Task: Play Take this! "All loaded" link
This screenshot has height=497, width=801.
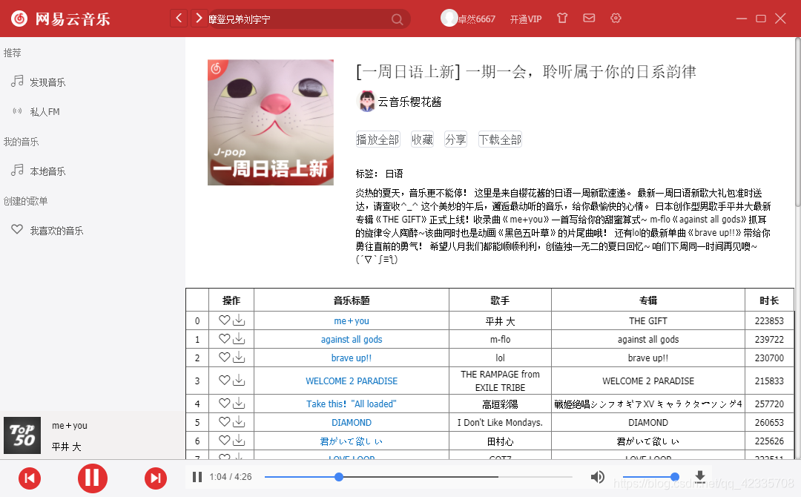Action: click(x=352, y=404)
